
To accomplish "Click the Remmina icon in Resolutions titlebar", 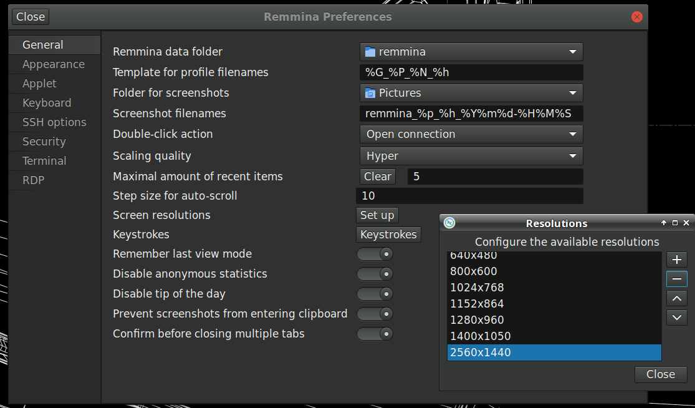I will tap(449, 223).
